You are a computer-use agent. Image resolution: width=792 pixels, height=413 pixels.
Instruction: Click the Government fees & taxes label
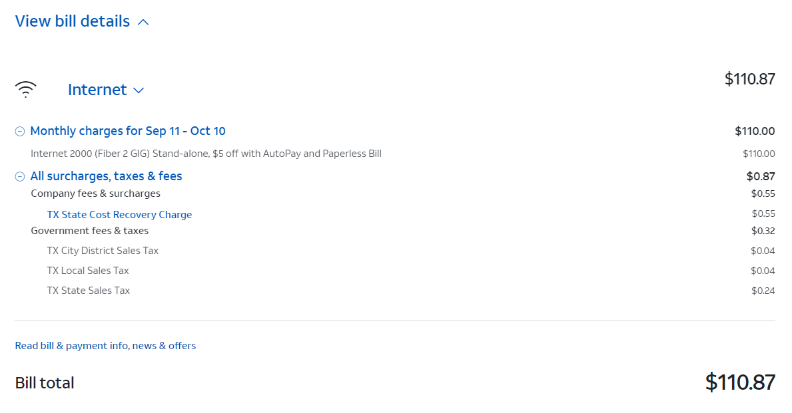(x=89, y=231)
